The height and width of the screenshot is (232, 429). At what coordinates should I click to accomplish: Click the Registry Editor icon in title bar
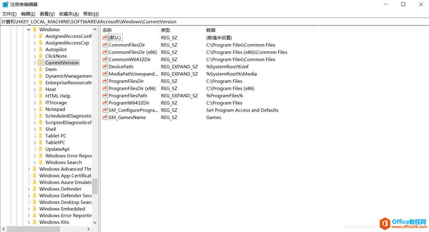coord(6,4)
